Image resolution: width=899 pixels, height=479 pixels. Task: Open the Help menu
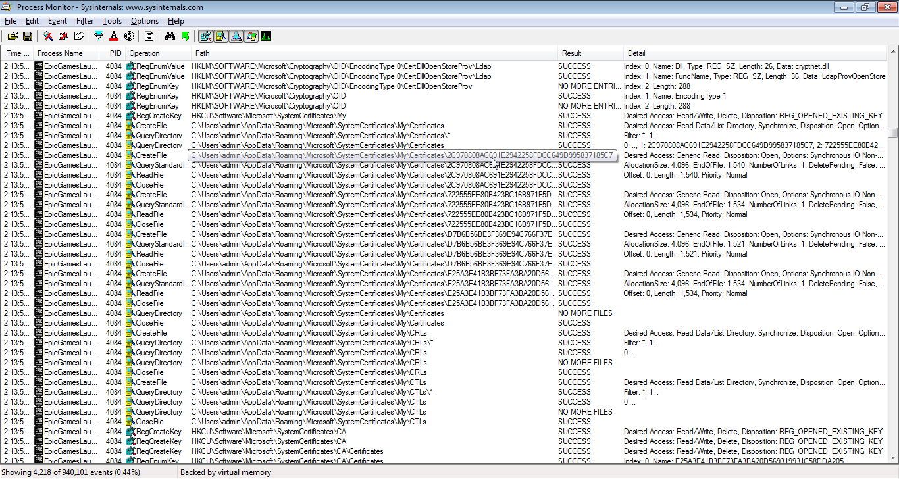click(176, 21)
